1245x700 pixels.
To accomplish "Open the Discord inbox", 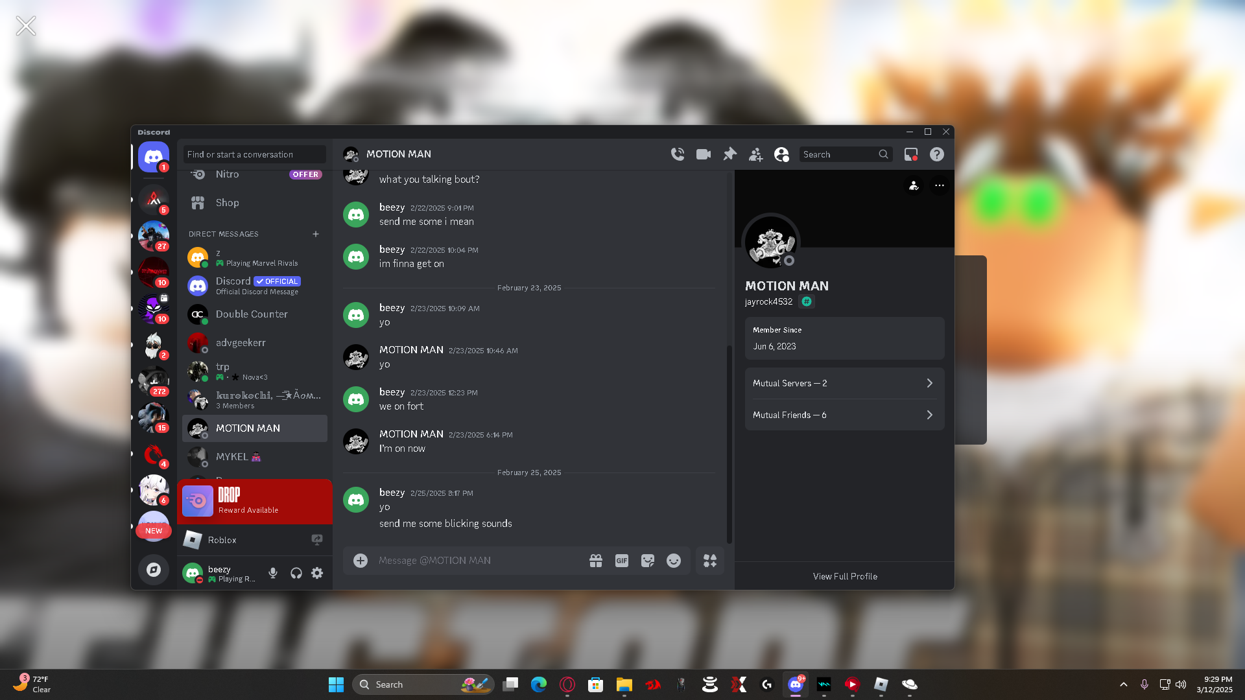I will click(x=911, y=154).
